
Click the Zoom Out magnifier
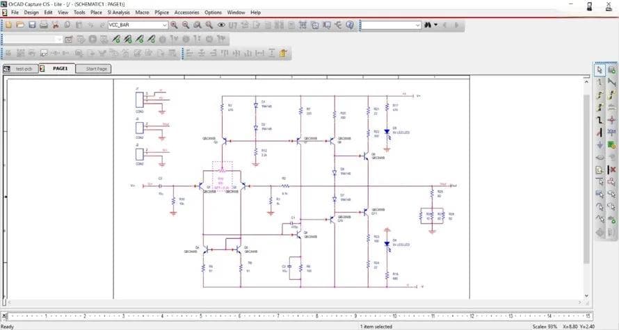pos(186,25)
